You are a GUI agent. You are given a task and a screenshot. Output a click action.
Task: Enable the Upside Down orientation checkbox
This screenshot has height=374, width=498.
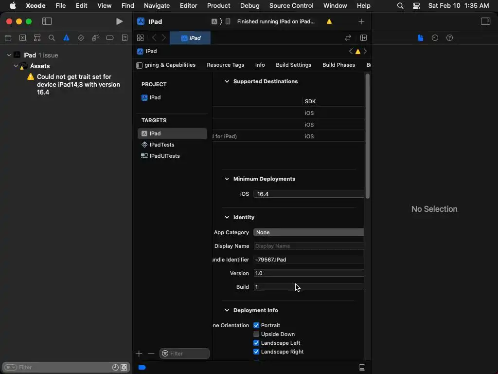click(x=256, y=334)
